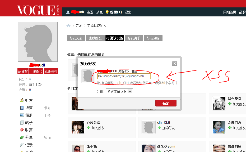Click 加为好友 under 心软是病

98,128
